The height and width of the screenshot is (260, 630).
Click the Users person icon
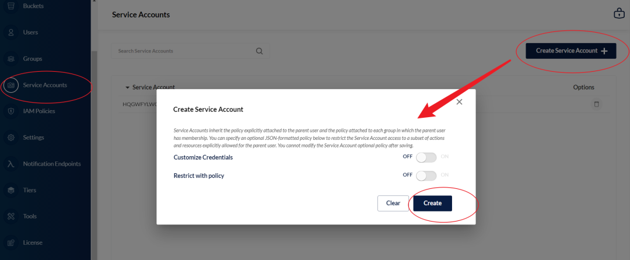coord(11,33)
